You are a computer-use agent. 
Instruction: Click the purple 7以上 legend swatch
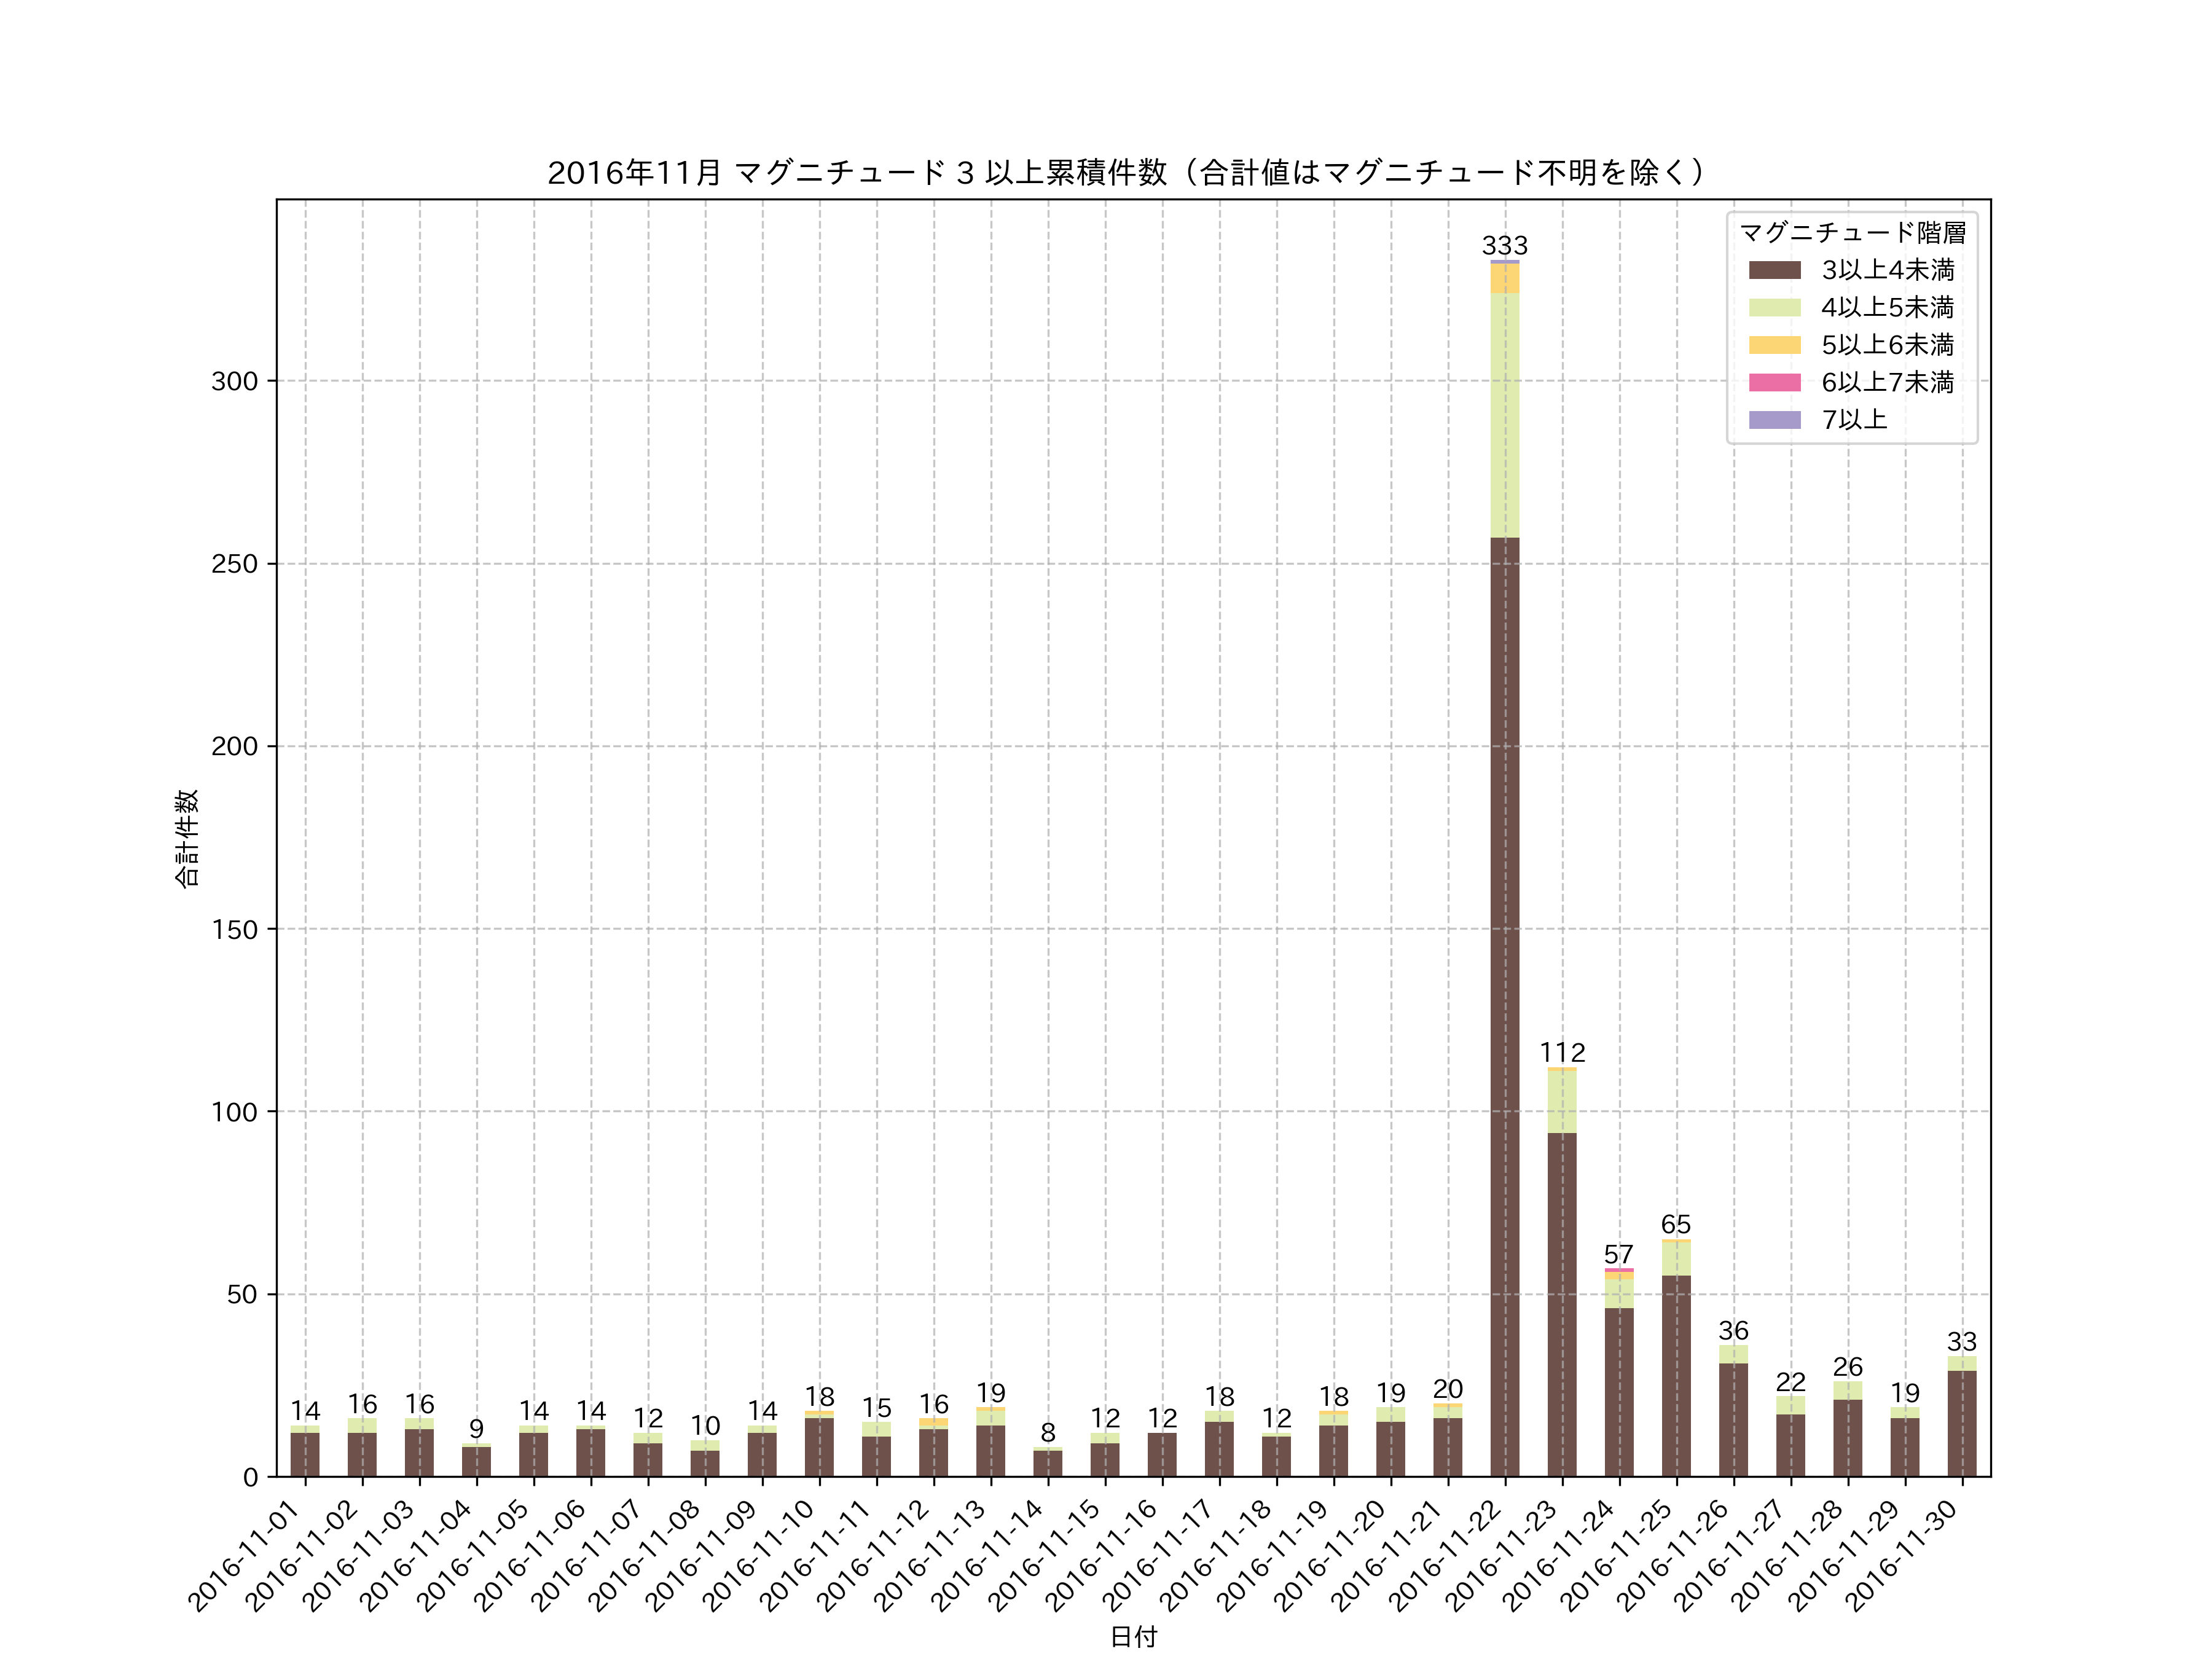click(x=1774, y=420)
